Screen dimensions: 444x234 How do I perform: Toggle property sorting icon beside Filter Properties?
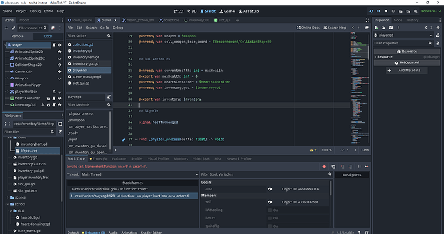pyautogui.click(x=438, y=43)
